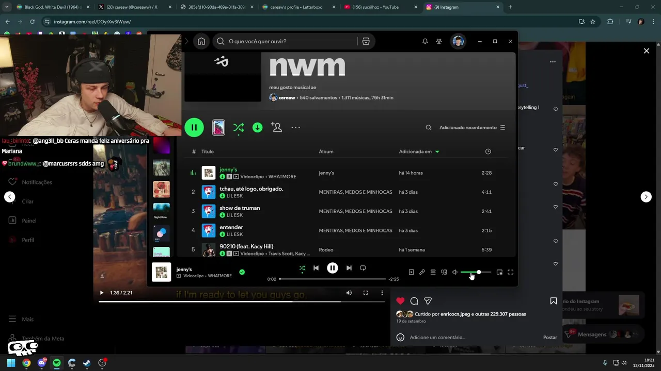Screen dimensions: 661x371
Task: Go to next Instagram post arrow
Action: (x=646, y=197)
